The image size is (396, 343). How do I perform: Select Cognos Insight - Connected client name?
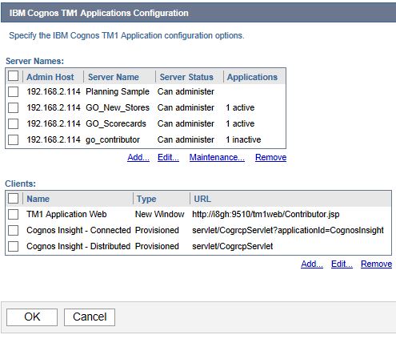(x=78, y=230)
